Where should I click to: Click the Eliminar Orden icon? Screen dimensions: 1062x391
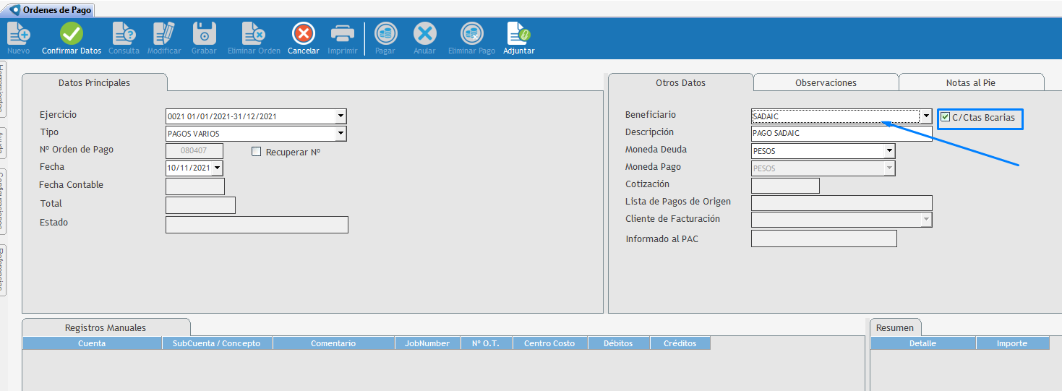[x=254, y=34]
